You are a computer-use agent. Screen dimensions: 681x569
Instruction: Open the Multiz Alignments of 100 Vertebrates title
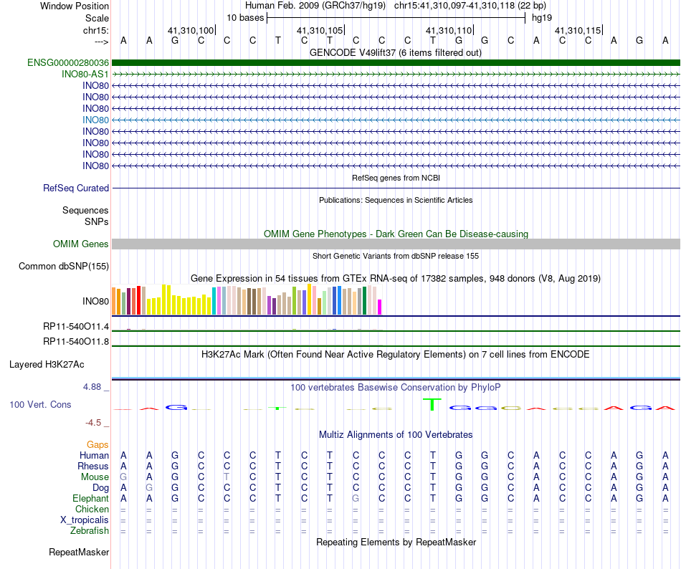[396, 434]
